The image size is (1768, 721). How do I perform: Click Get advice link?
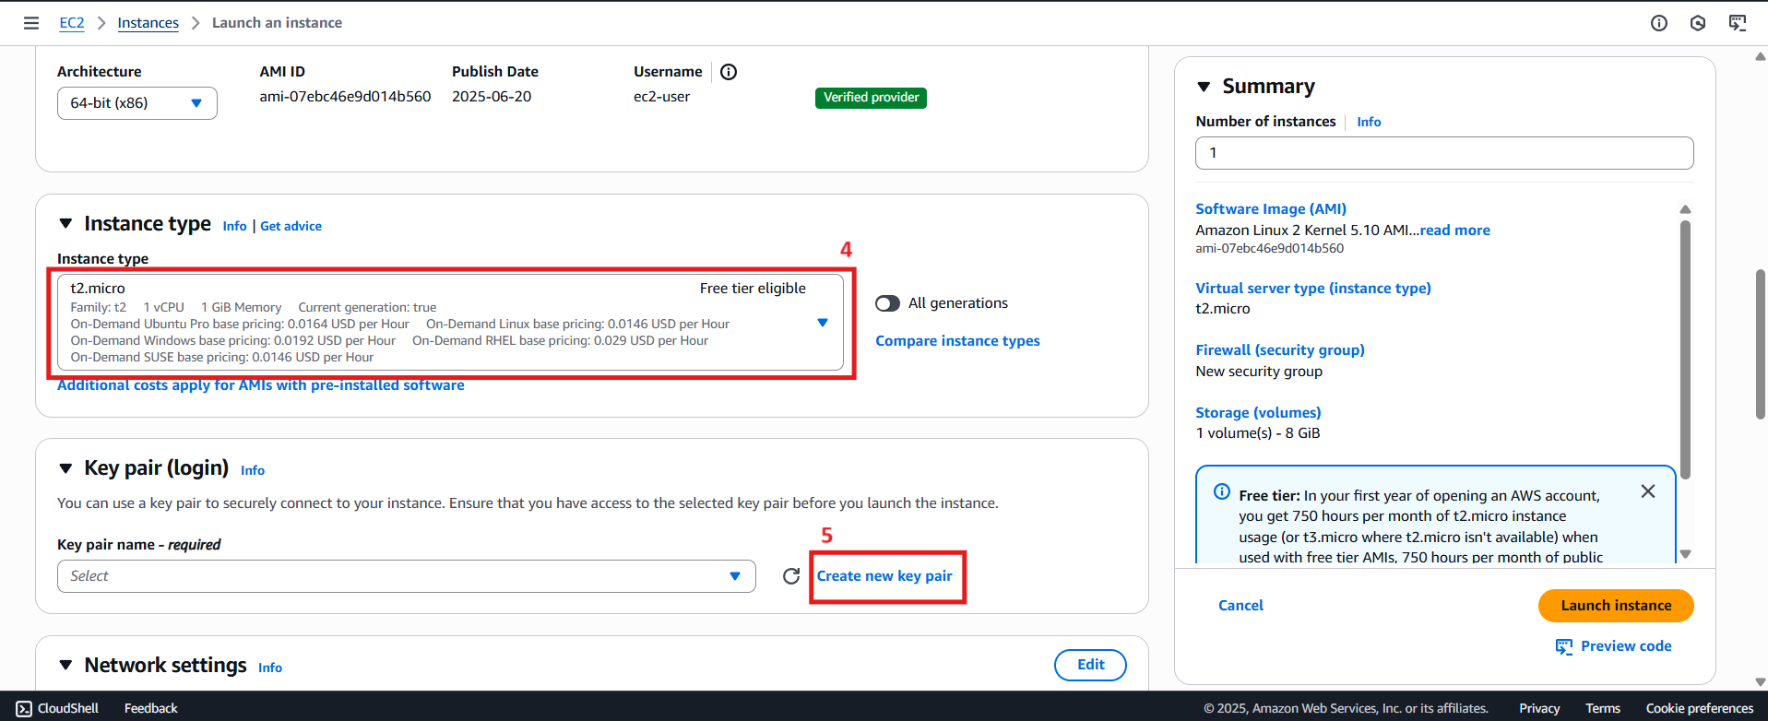[x=291, y=226]
